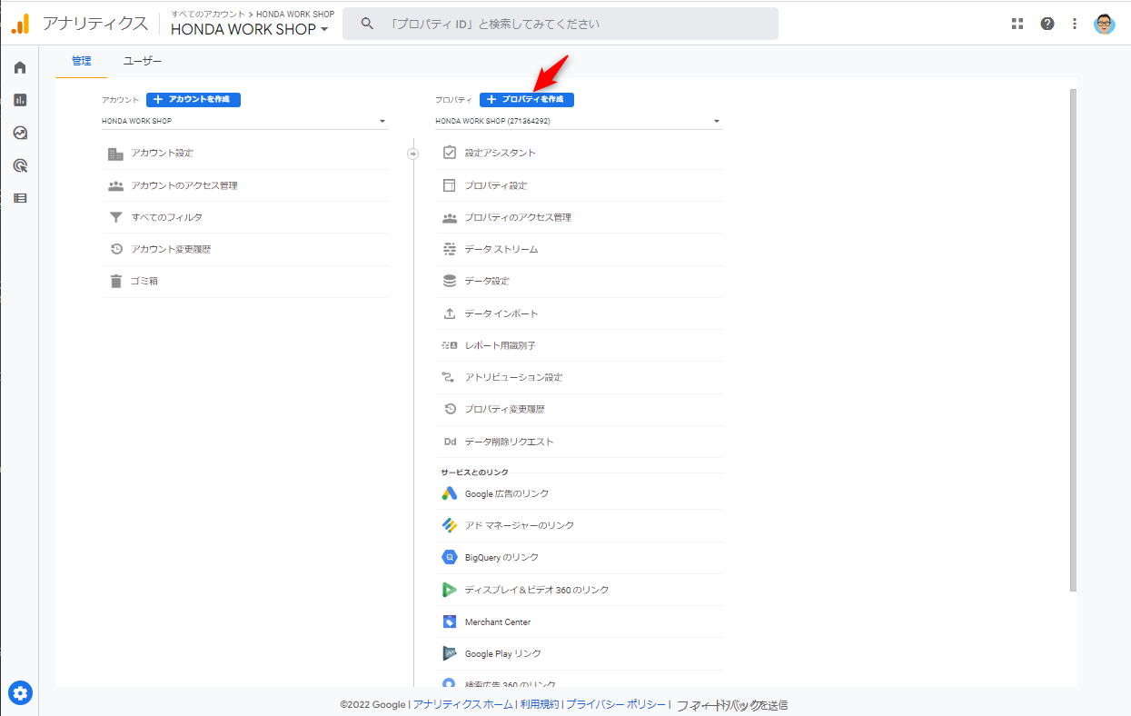
Task: Click the Admin gear icon
Action: point(20,693)
